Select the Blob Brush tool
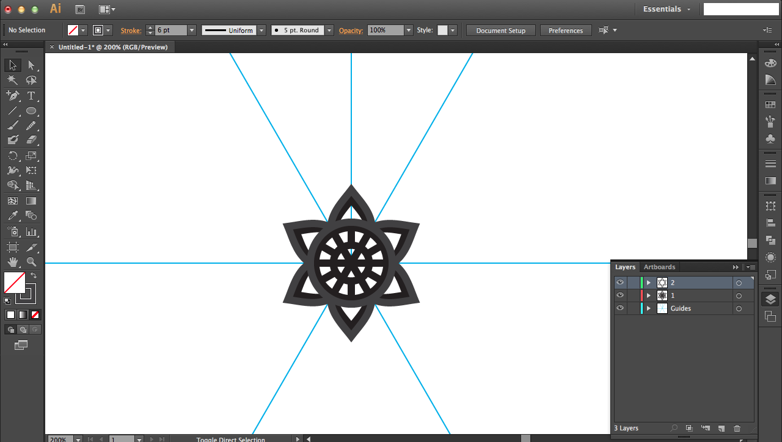 [13, 140]
